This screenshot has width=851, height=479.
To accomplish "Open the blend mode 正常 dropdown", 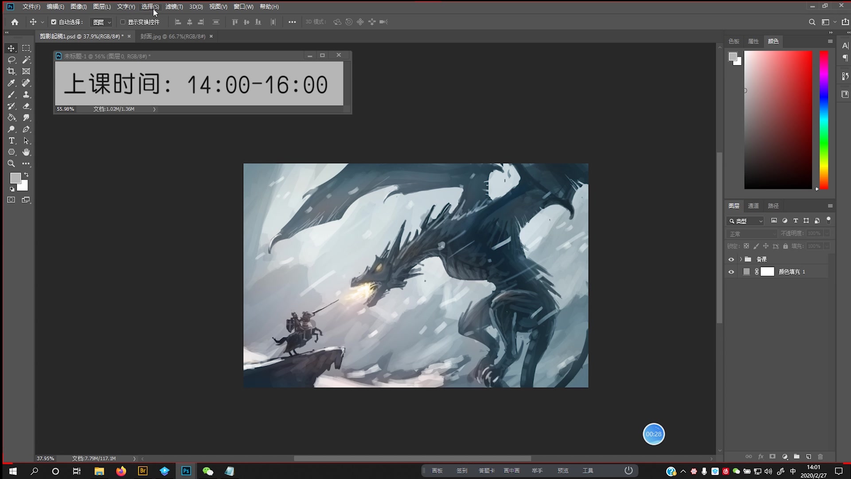I will (752, 234).
